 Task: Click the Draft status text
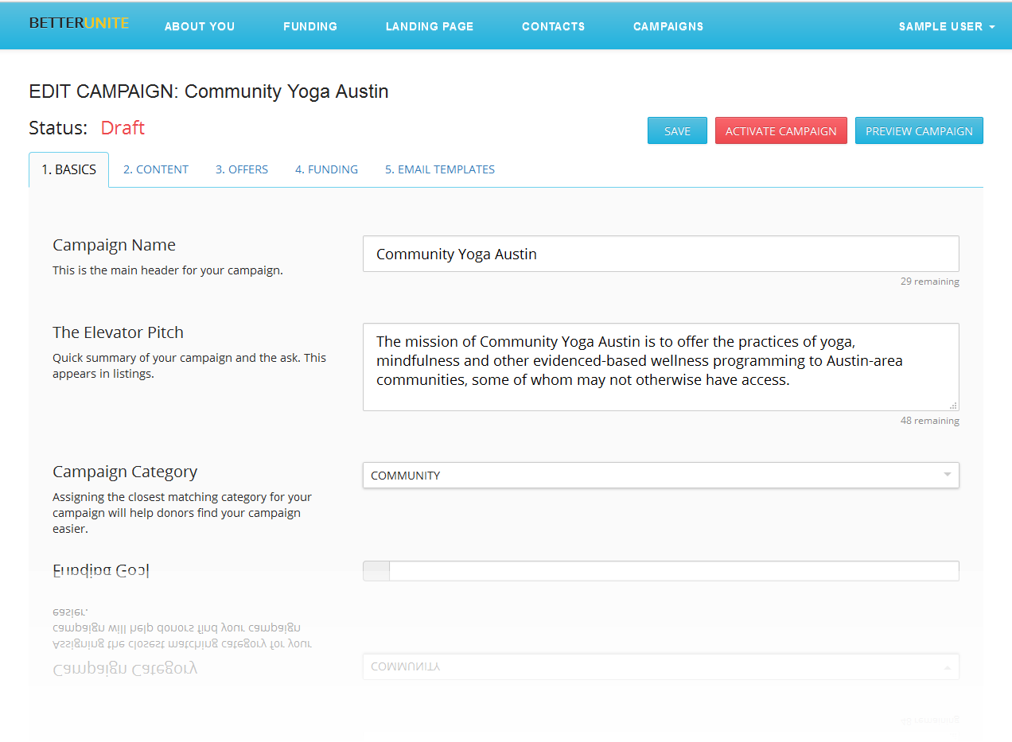click(123, 128)
